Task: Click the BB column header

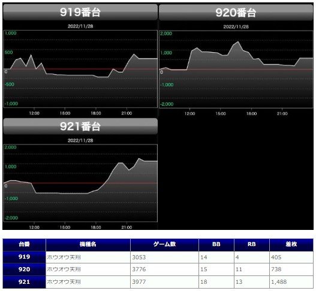Action: pyautogui.click(x=216, y=244)
